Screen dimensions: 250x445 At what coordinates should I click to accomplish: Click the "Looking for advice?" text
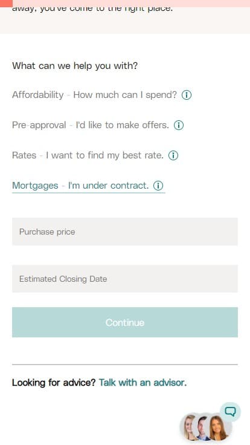[54, 383]
